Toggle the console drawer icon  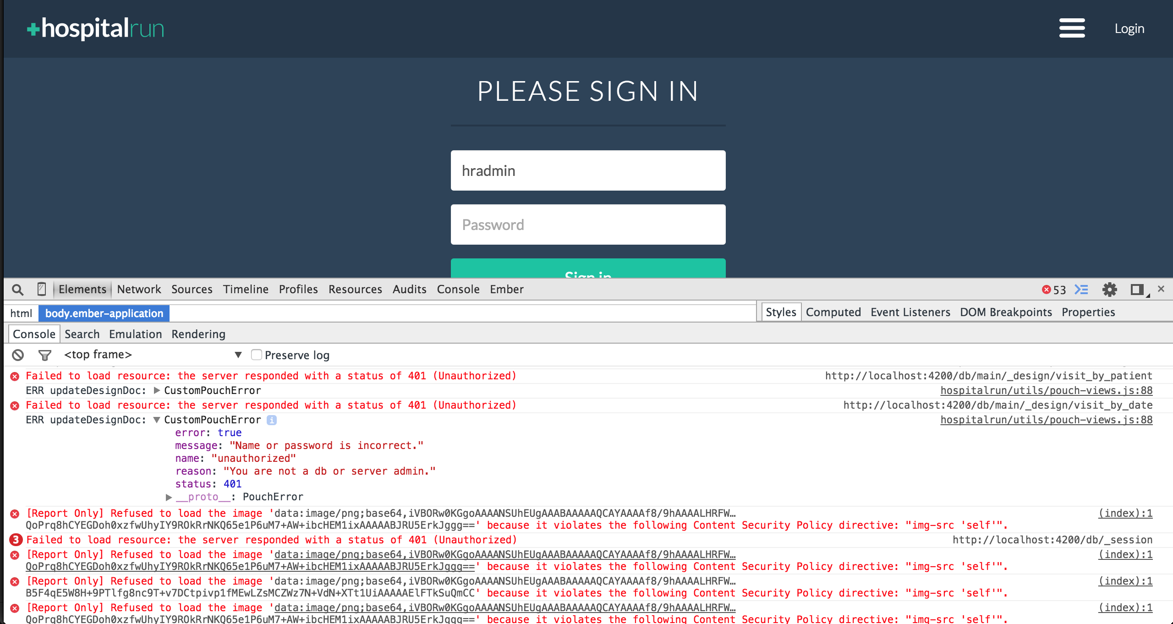click(1081, 290)
